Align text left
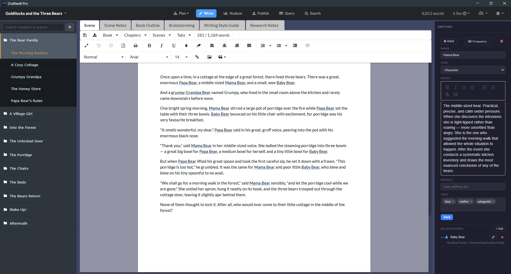This screenshot has width=511, height=274. 212,46
